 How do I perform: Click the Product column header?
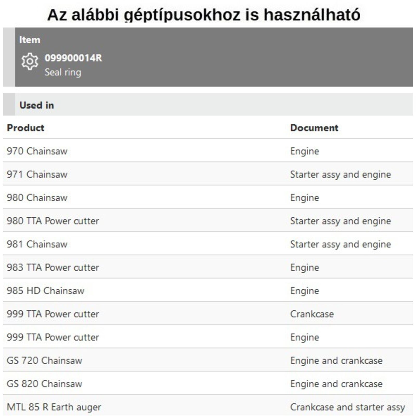tap(25, 128)
